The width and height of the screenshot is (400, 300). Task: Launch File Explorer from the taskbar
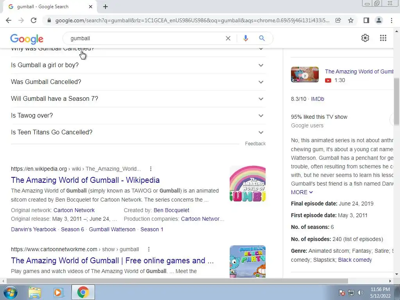click(35, 292)
